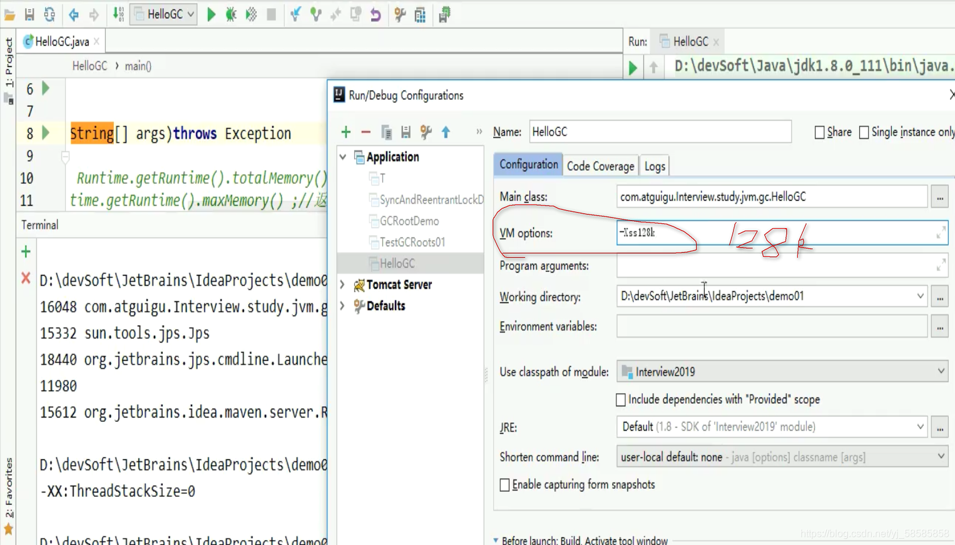Open the JRE dropdown
This screenshot has height=545, width=955.
pyautogui.click(x=920, y=427)
